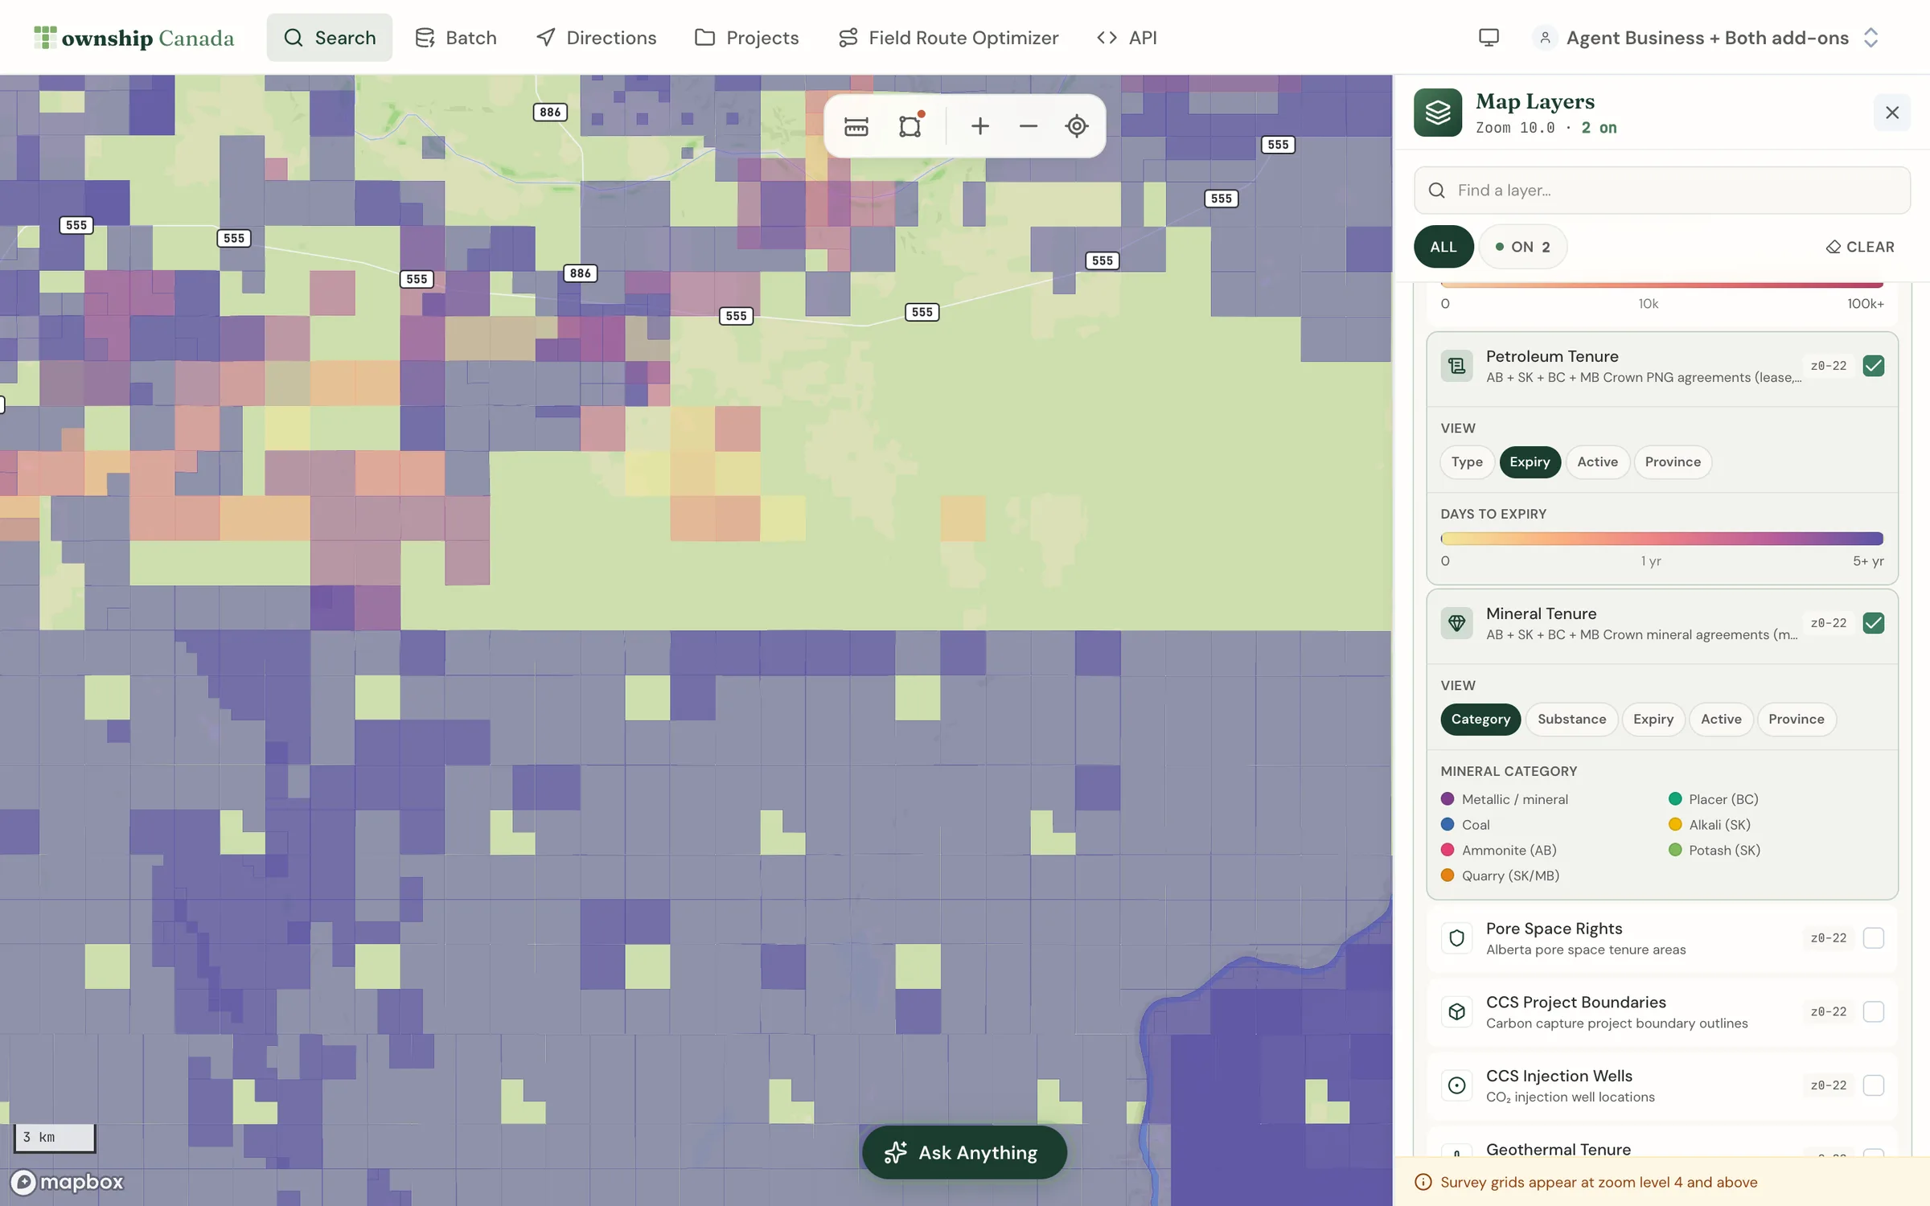Viewport: 1930px width, 1206px height.
Task: Click the Batch database icon
Action: click(x=425, y=38)
